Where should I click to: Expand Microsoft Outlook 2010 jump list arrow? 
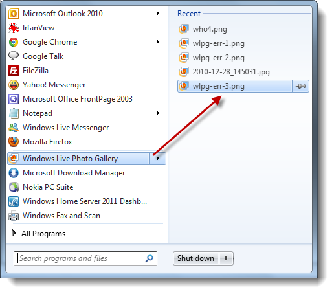click(158, 14)
